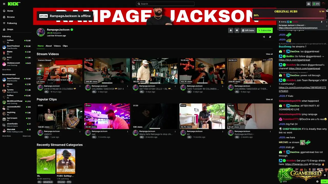328x184 pixels.
Task: Open options menu for RampageJacKSon clip
Action: coord(270,131)
